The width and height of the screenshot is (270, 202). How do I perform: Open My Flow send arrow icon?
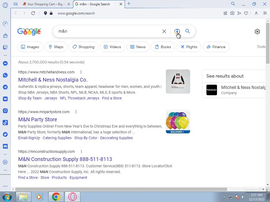tap(239, 13)
